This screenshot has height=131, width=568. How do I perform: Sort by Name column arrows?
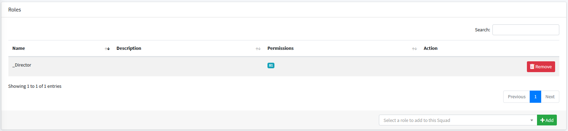pyautogui.click(x=107, y=49)
